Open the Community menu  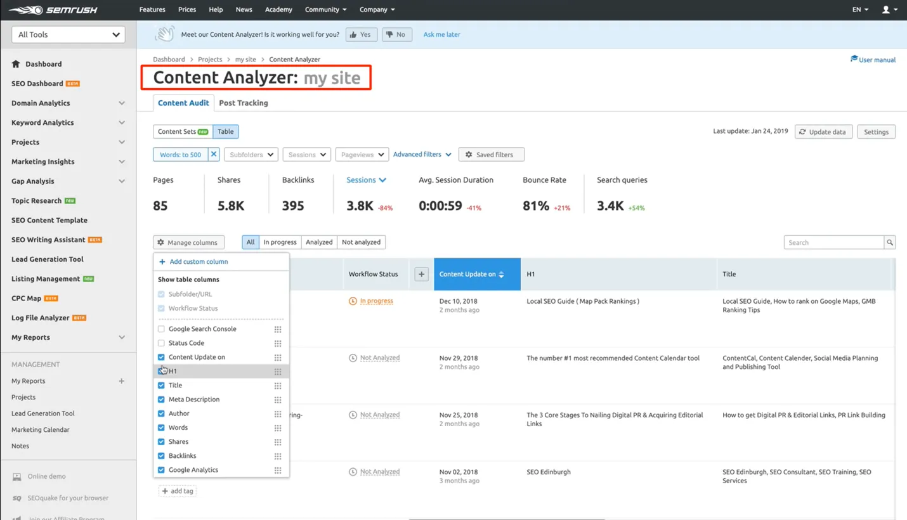pyautogui.click(x=326, y=10)
